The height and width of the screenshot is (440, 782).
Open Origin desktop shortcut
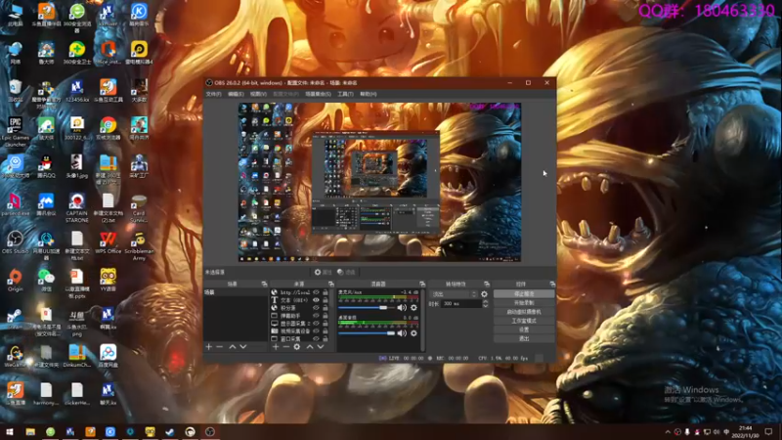pos(15,281)
